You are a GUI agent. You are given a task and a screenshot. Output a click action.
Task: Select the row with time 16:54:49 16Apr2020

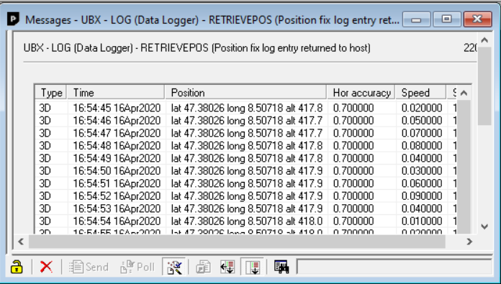pos(246,158)
